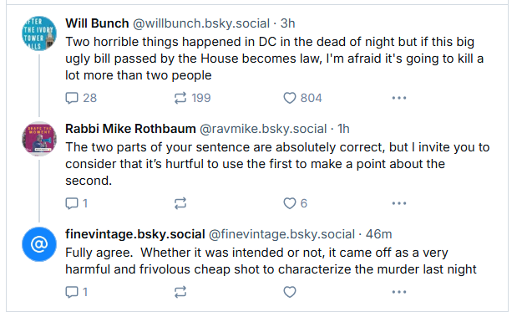The height and width of the screenshot is (312, 517).
Task: Like finevintage's reply
Action: click(x=290, y=292)
